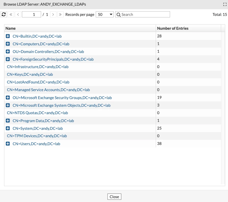Go to the next page of records

pos(53,14)
